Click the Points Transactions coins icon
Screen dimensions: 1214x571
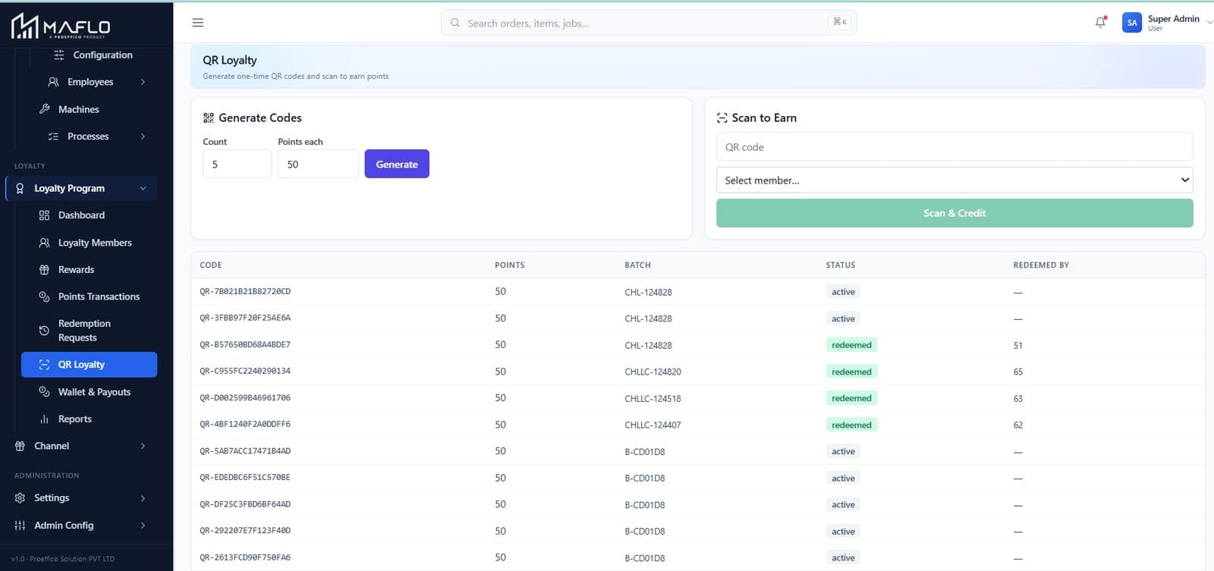click(x=44, y=296)
